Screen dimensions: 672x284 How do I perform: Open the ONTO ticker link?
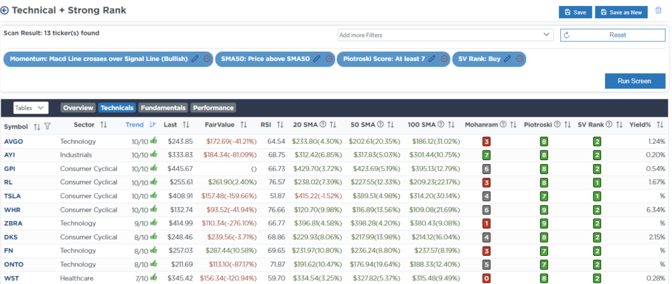[13, 264]
